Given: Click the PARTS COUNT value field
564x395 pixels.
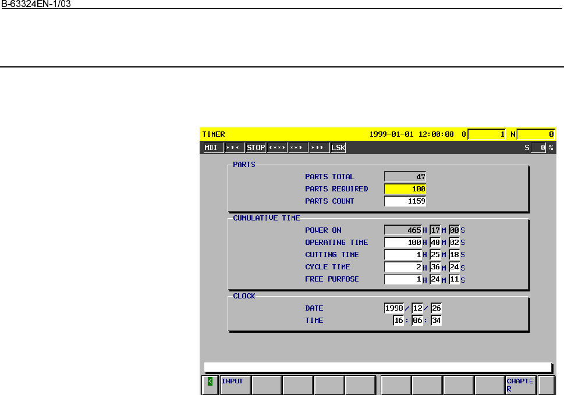Looking at the screenshot, I should click(x=405, y=201).
